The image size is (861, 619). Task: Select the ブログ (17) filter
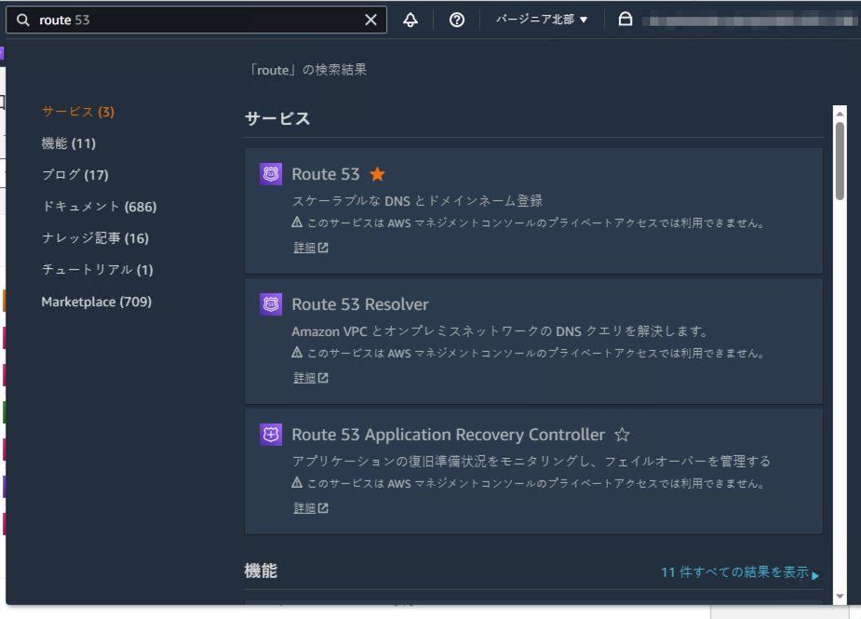pyautogui.click(x=75, y=175)
